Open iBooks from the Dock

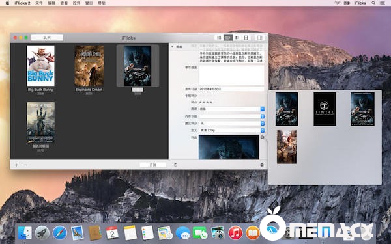(253, 233)
